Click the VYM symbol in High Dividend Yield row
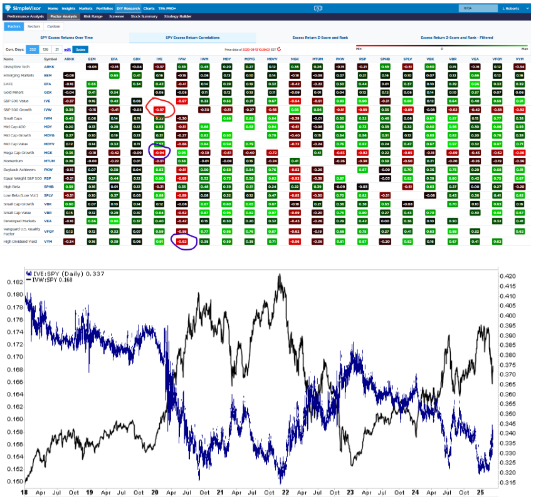Image resolution: width=536 pixels, height=504 pixels. click(48, 242)
